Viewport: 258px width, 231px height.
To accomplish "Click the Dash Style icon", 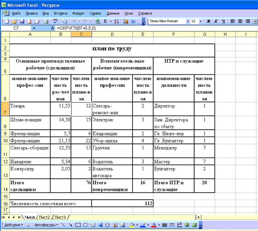I will point(172,225).
